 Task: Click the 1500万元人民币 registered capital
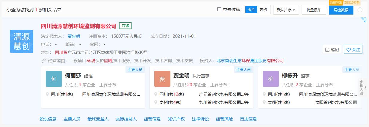click(x=126, y=36)
